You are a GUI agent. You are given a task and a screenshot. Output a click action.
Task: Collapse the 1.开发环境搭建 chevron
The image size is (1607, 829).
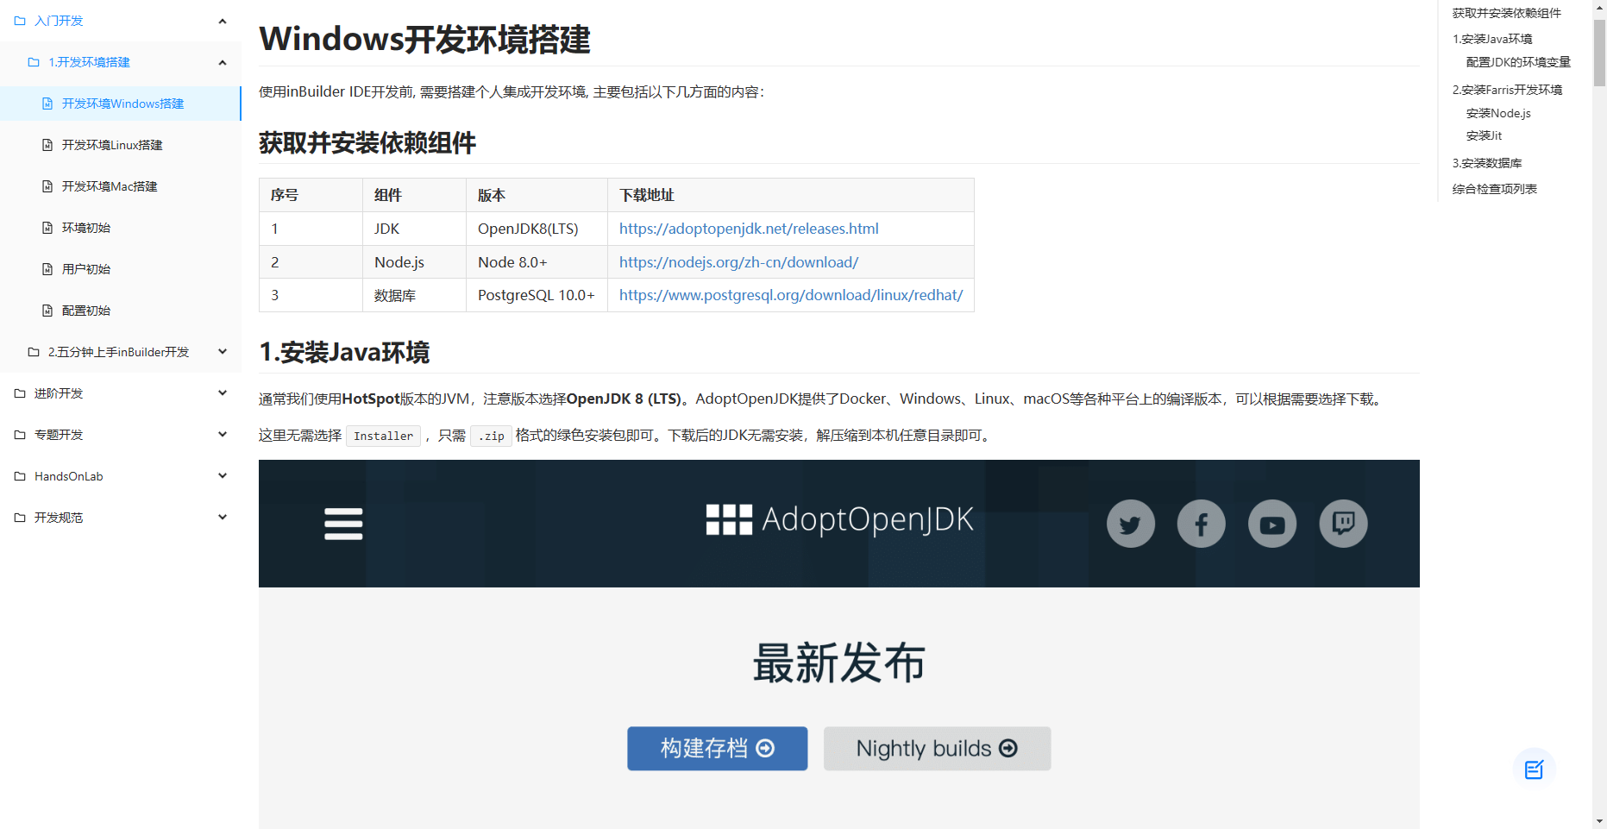click(x=223, y=62)
